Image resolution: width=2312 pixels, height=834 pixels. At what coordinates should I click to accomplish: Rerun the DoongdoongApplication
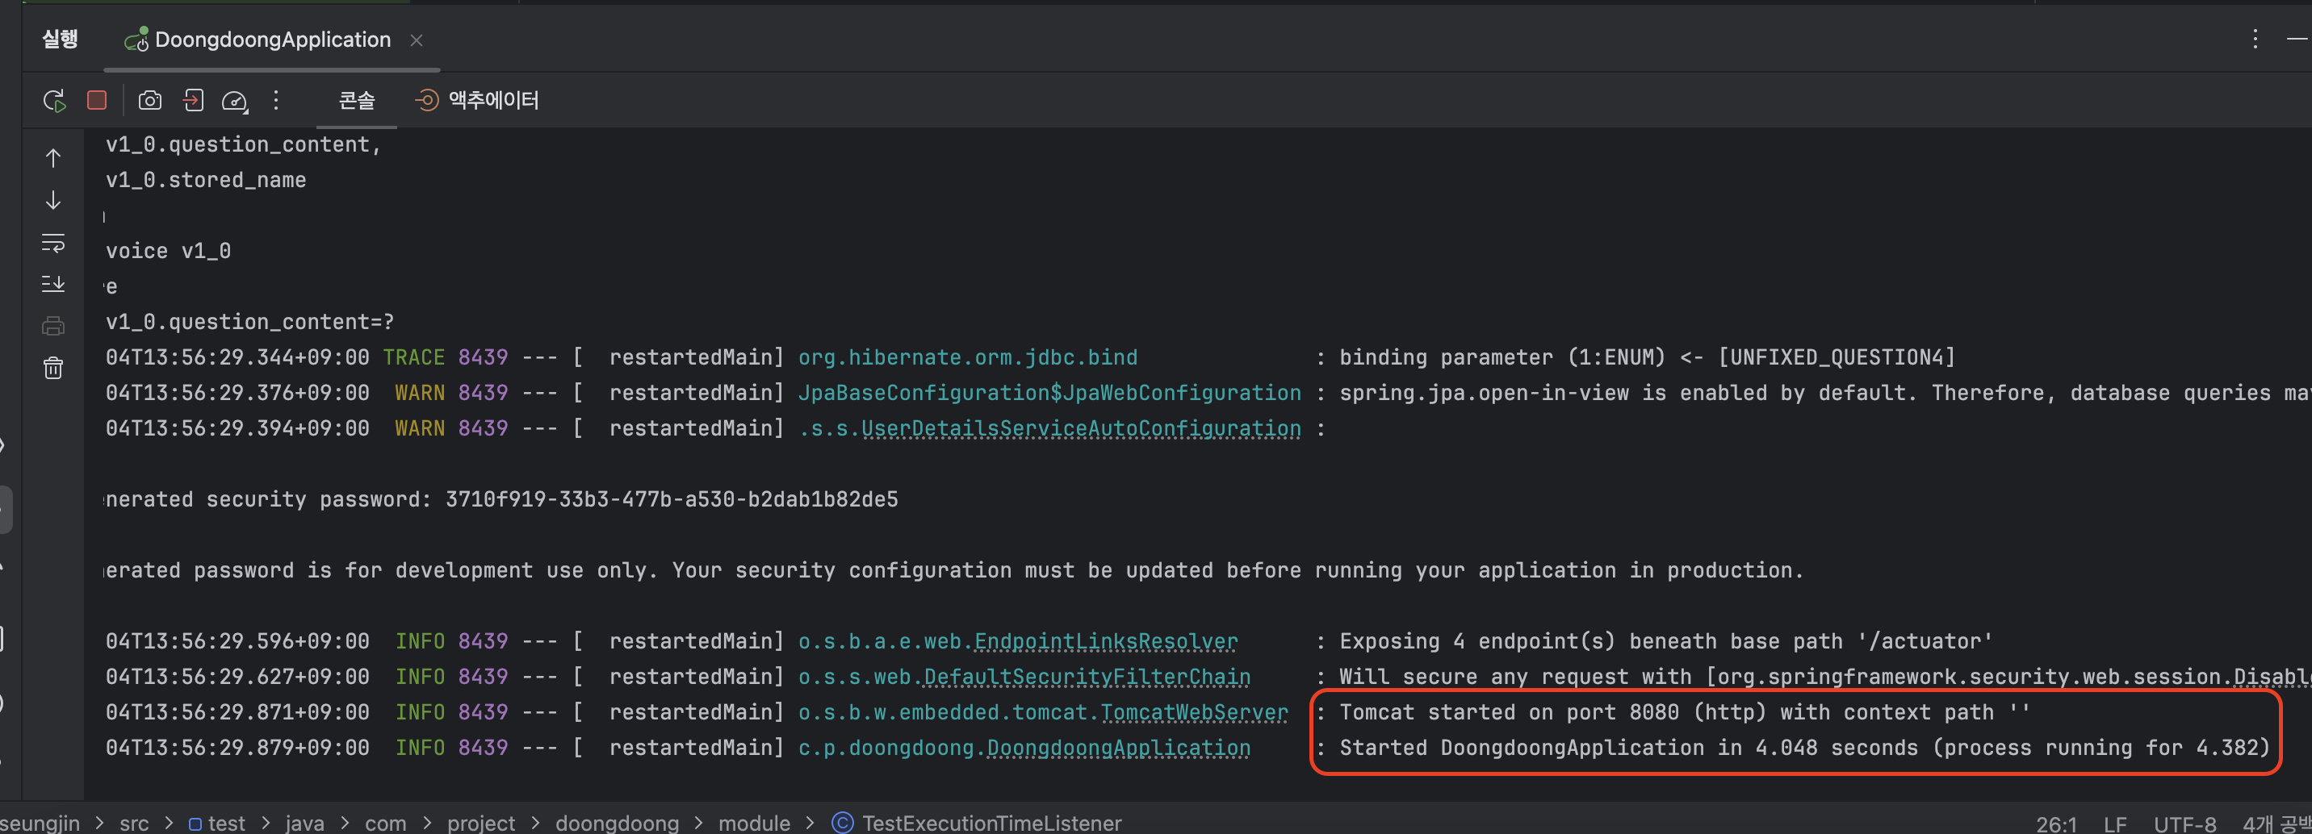[x=55, y=101]
